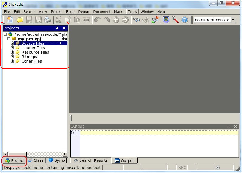Click the Copy toolbar icon
Viewport: 242px width, 173px height.
[68, 20]
